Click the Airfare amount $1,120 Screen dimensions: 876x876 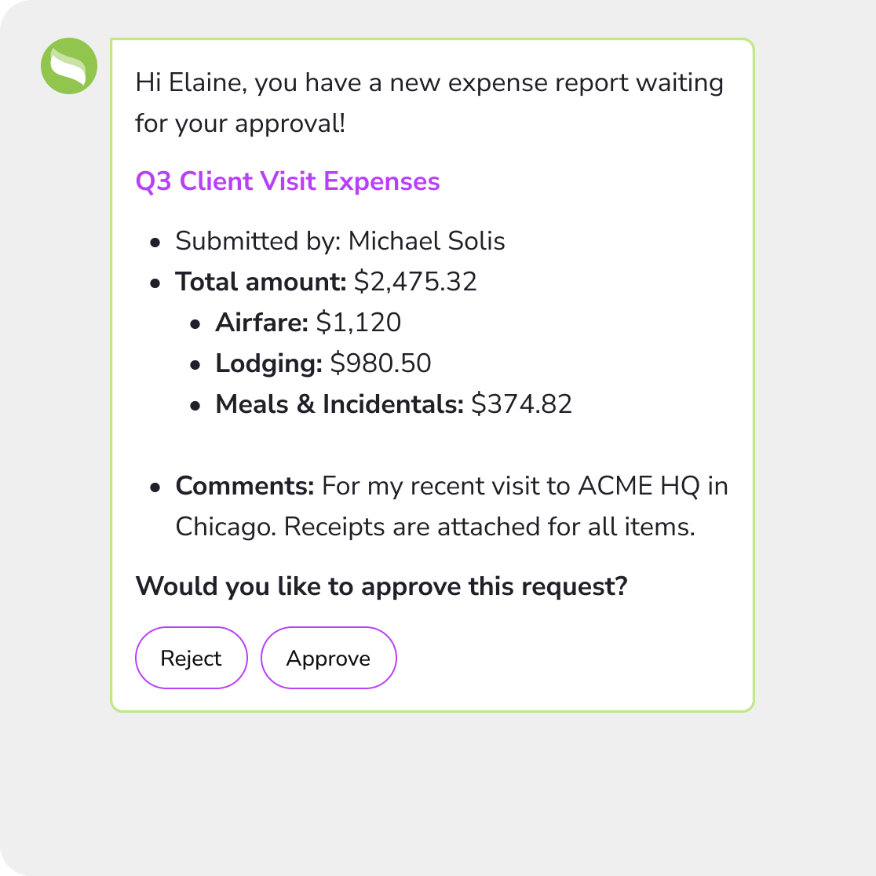coord(358,323)
